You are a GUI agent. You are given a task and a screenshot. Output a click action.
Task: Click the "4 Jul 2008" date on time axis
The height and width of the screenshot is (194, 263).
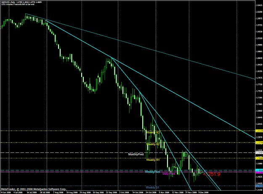tap(17, 192)
